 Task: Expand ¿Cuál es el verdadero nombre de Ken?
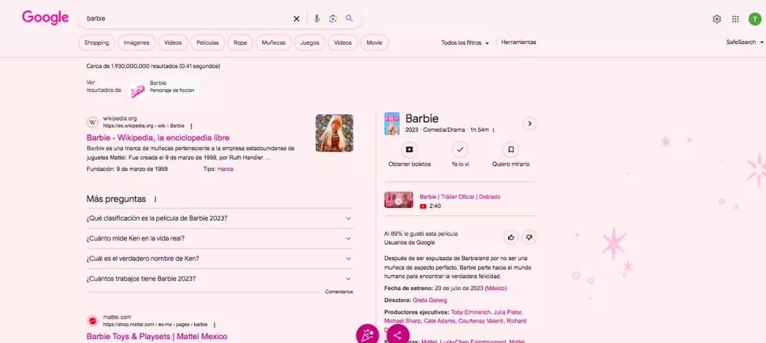pyautogui.click(x=220, y=258)
